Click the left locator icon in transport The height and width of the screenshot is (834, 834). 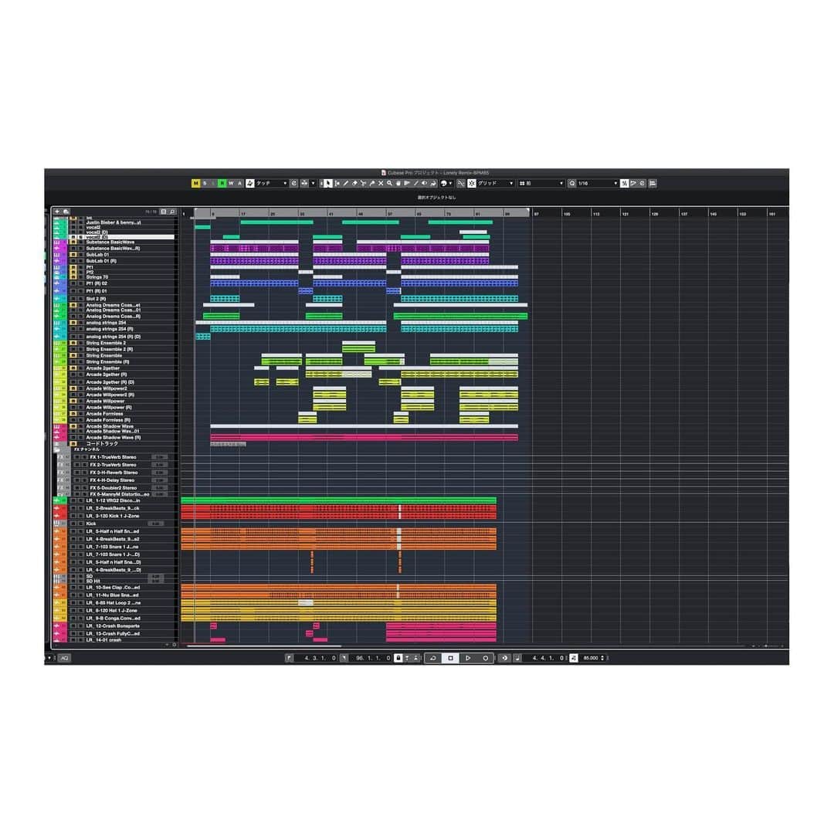pyautogui.click(x=289, y=658)
